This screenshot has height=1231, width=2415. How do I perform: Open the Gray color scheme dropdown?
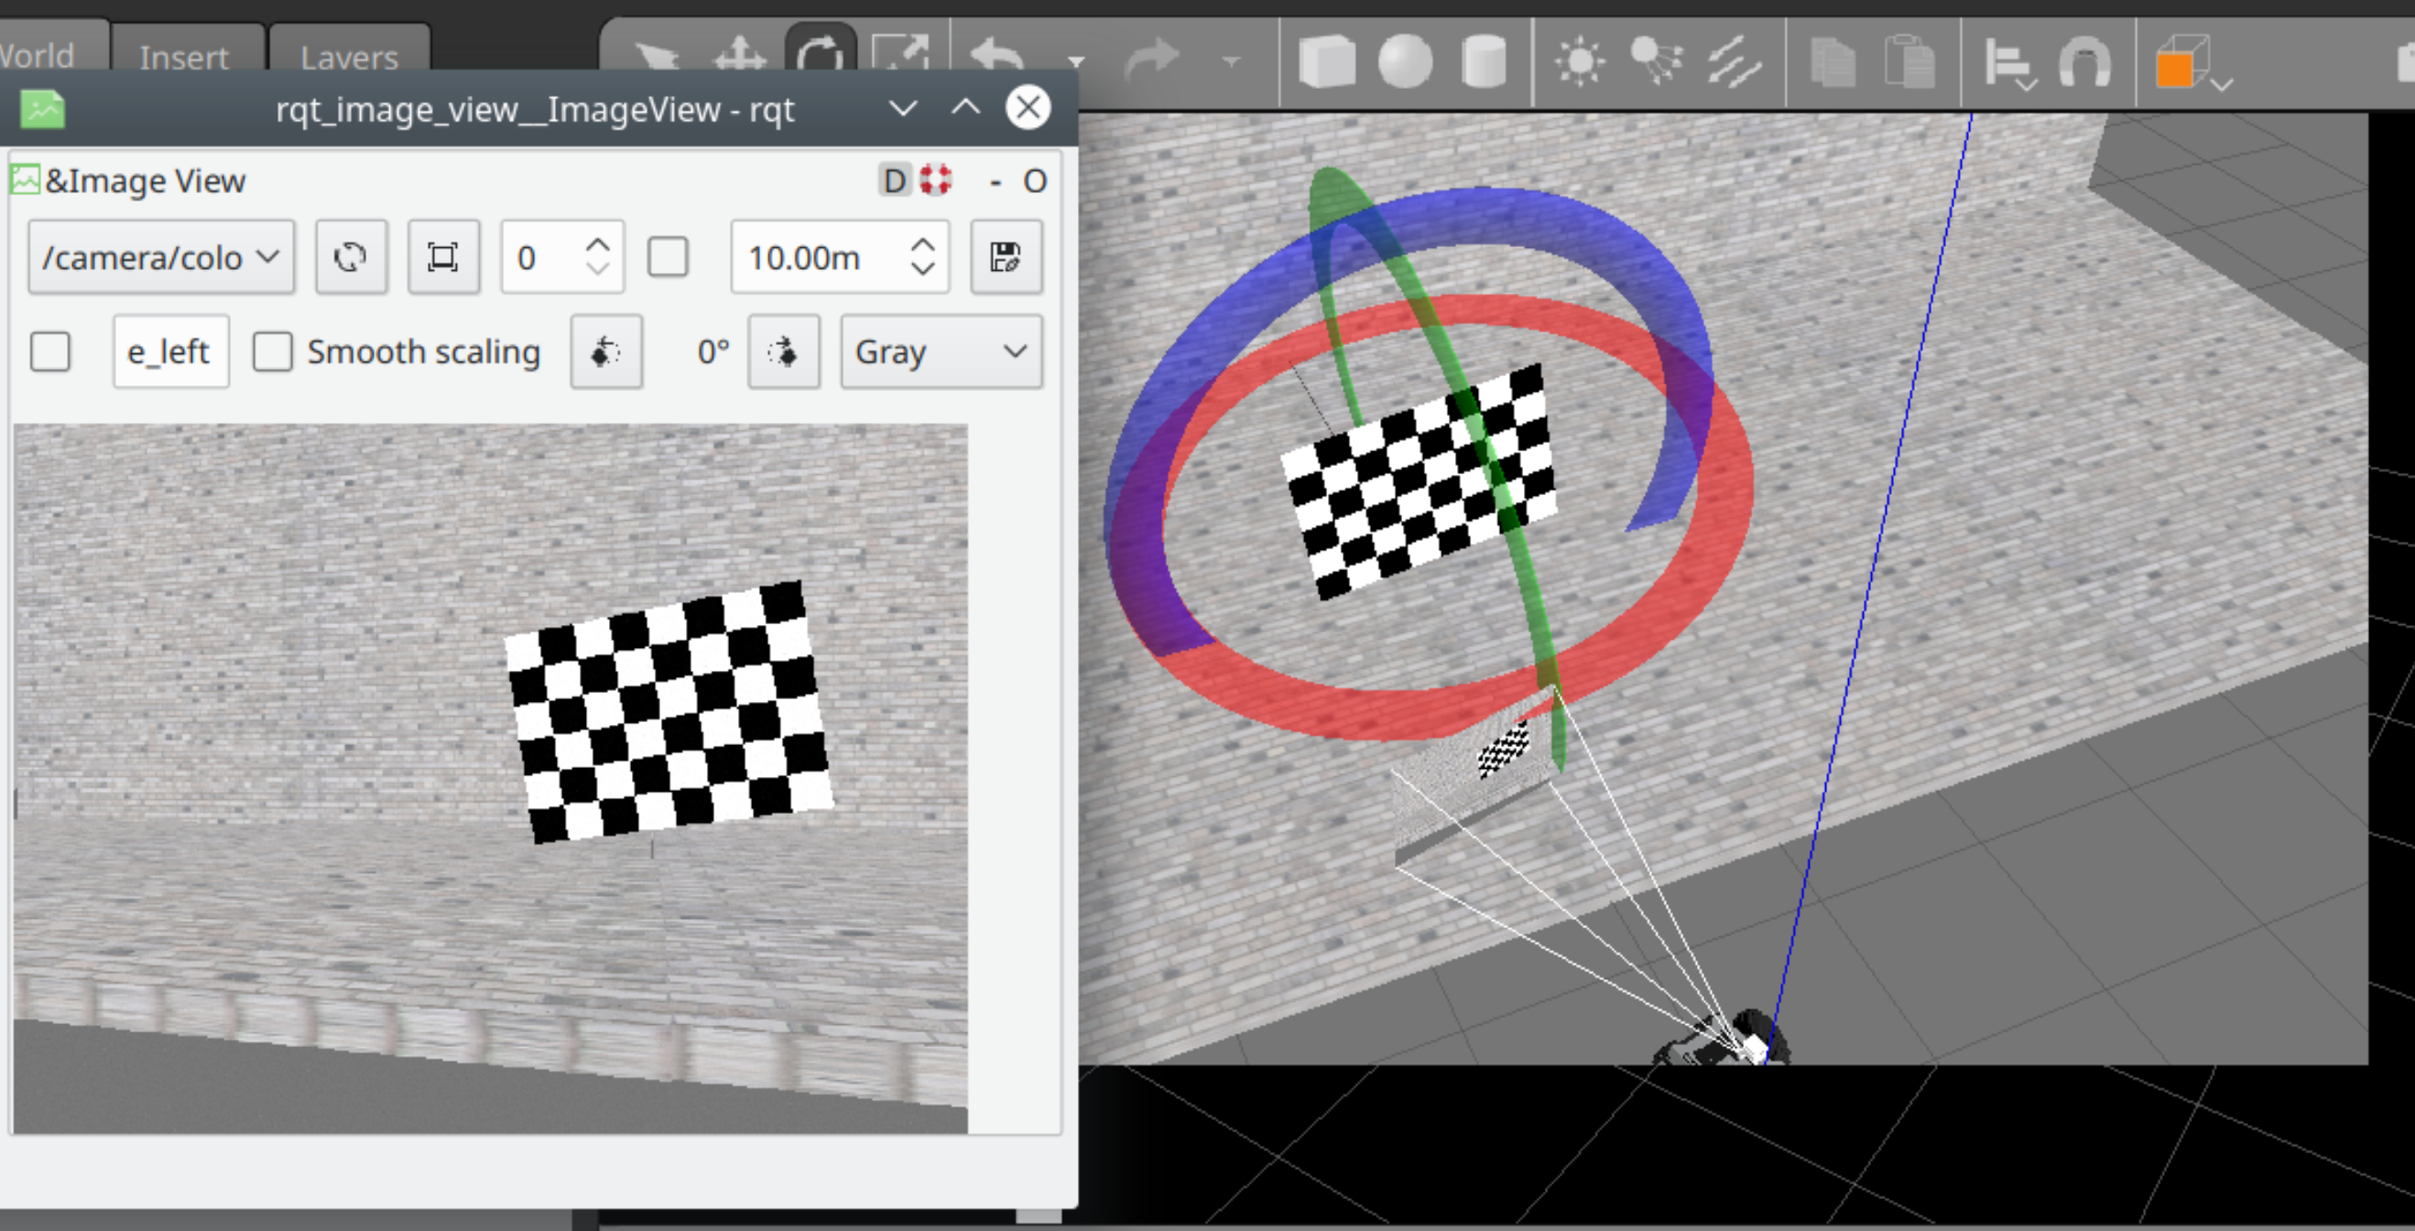coord(941,352)
